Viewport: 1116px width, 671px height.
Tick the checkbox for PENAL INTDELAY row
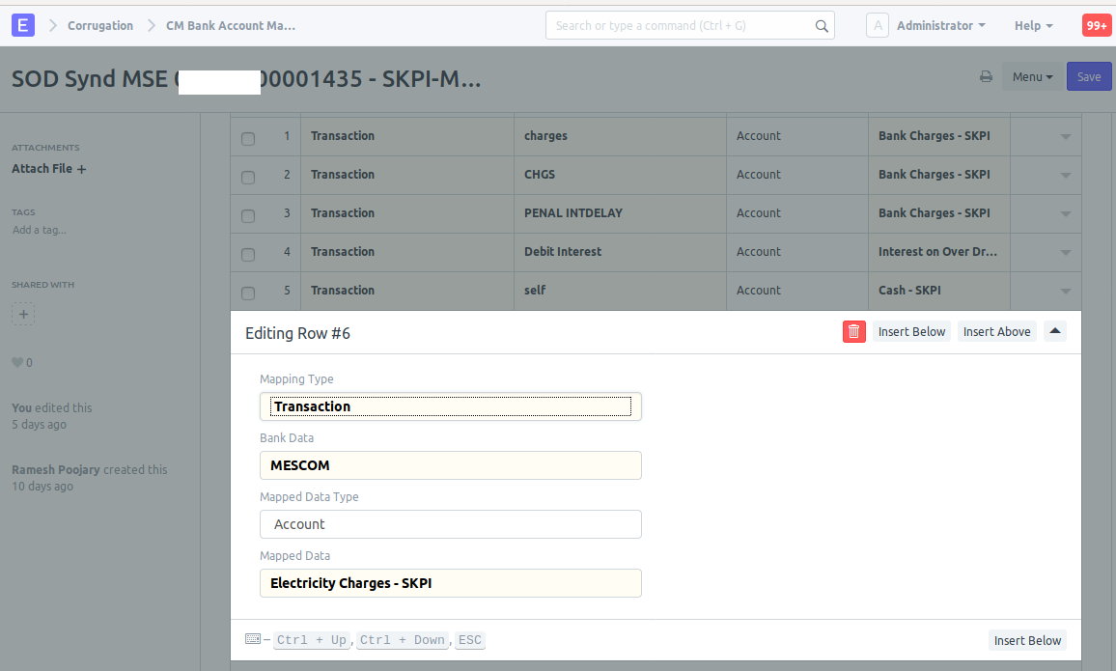point(248,215)
